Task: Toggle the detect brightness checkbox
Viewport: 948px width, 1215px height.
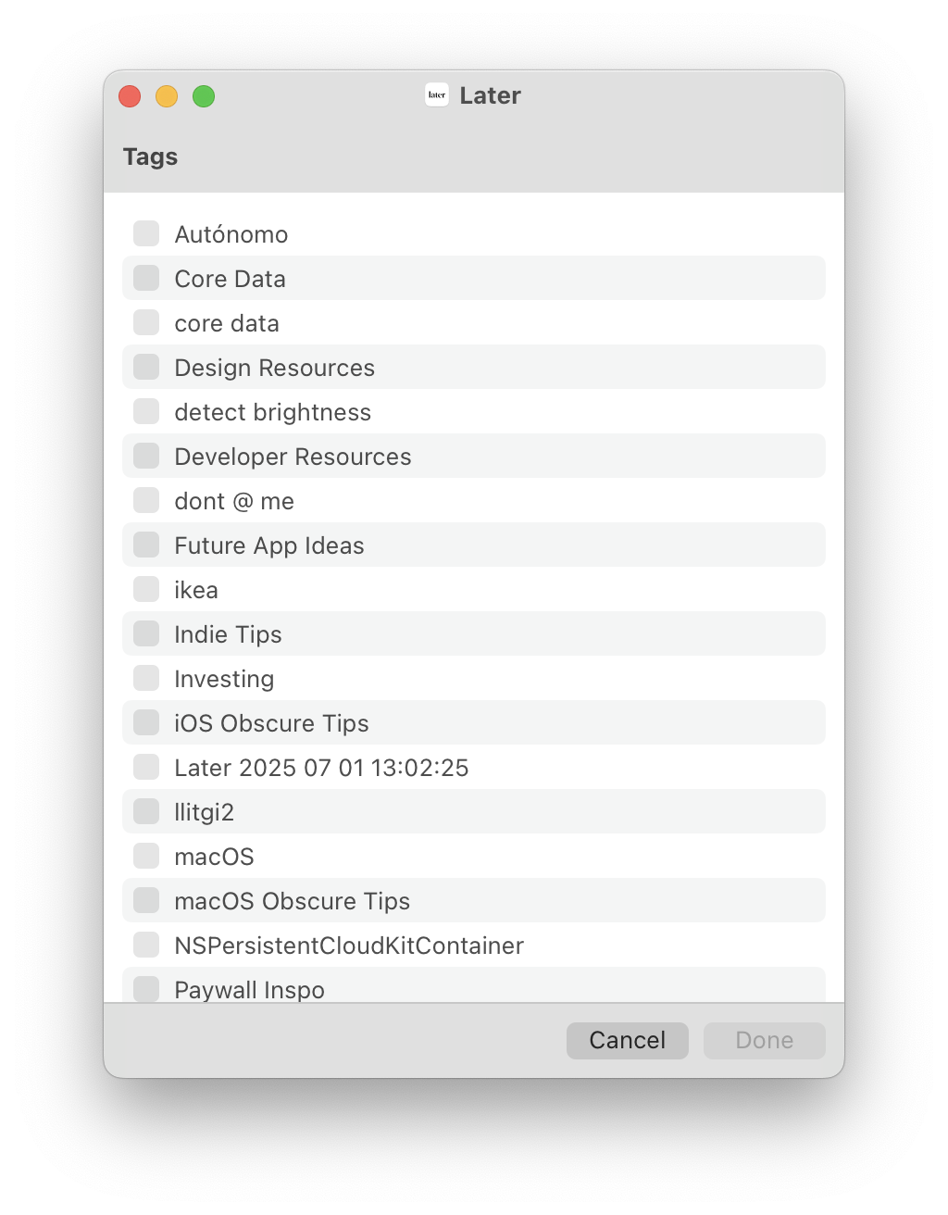Action: [146, 411]
